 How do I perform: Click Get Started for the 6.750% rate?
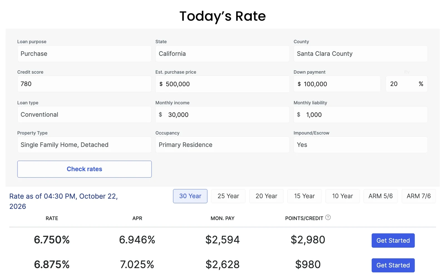[x=393, y=240]
